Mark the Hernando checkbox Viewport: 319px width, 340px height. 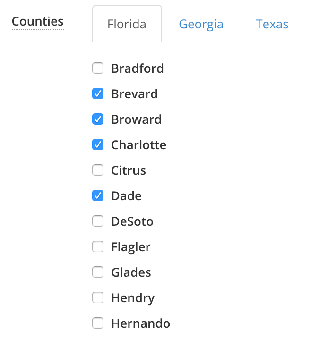[98, 323]
